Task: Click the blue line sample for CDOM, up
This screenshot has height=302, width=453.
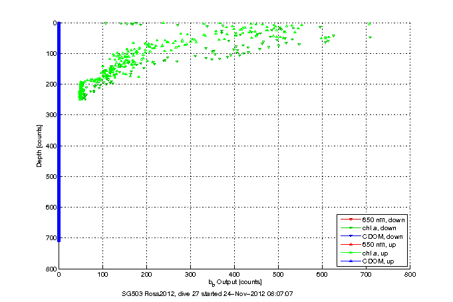Action: click(x=351, y=261)
